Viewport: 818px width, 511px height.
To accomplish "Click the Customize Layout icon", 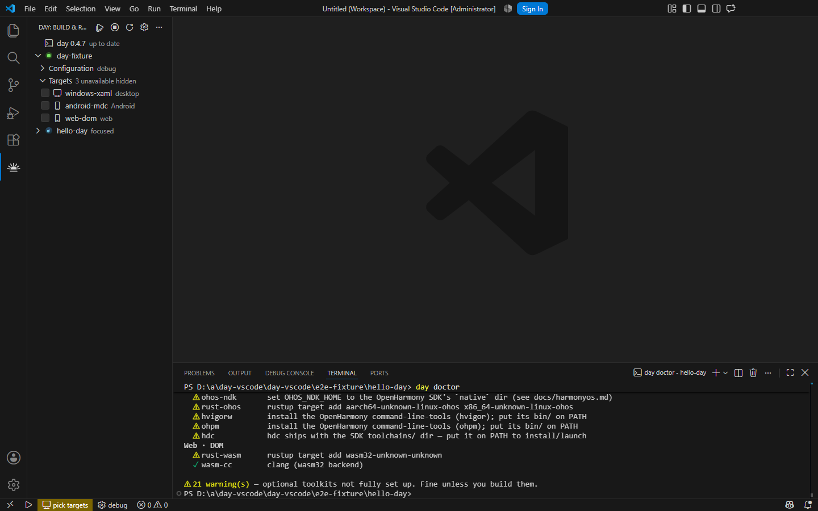I will pos(672,9).
